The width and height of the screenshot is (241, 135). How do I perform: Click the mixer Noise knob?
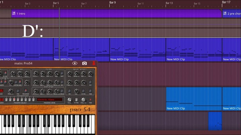coord(27,73)
